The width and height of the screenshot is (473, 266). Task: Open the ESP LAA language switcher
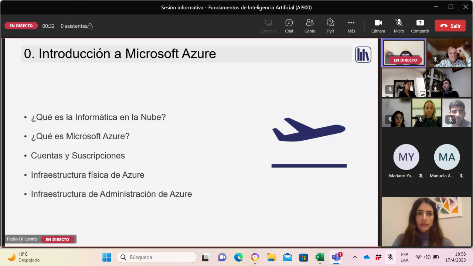pyautogui.click(x=405, y=257)
